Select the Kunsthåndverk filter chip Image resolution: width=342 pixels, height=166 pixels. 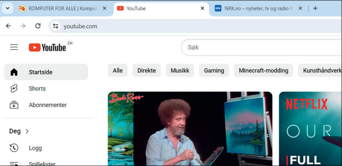320,70
